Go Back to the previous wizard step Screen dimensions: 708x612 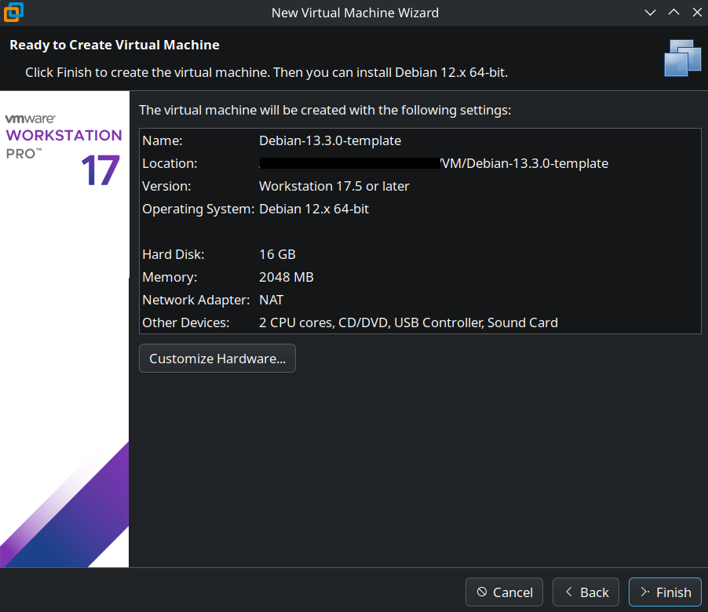[586, 592]
